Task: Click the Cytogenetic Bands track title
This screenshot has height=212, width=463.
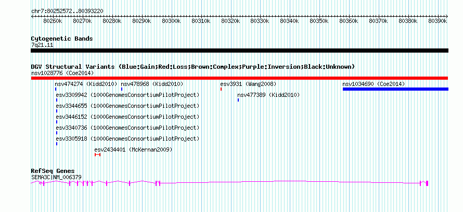Action: point(62,39)
